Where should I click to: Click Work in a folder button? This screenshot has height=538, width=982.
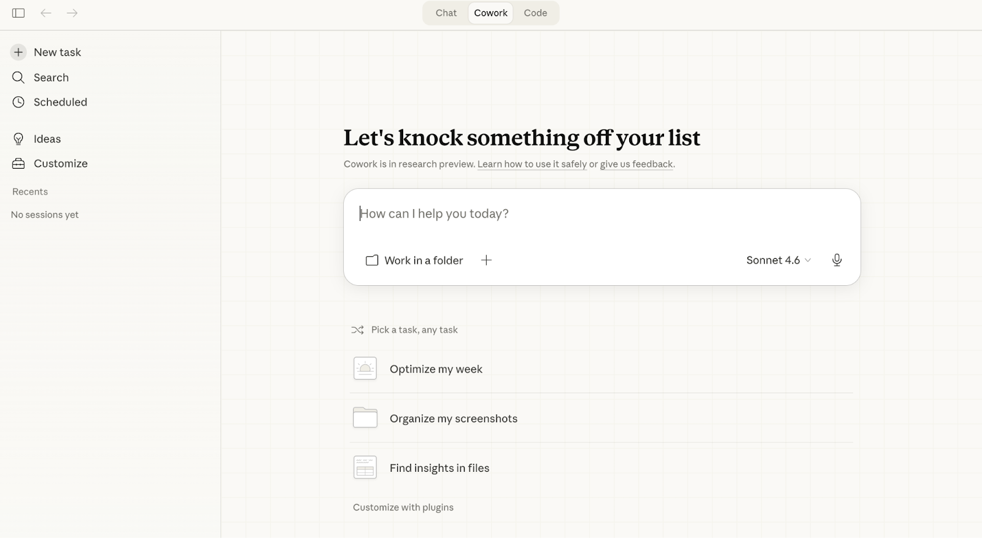coord(415,260)
